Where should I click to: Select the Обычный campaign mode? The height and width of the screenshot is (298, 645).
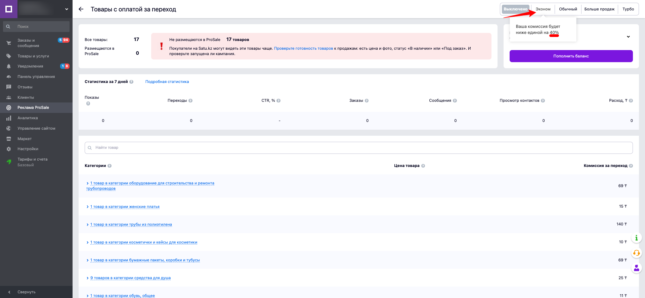coord(568,9)
